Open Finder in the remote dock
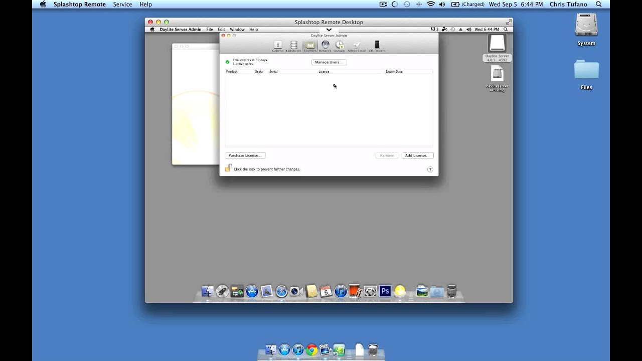 (208, 291)
